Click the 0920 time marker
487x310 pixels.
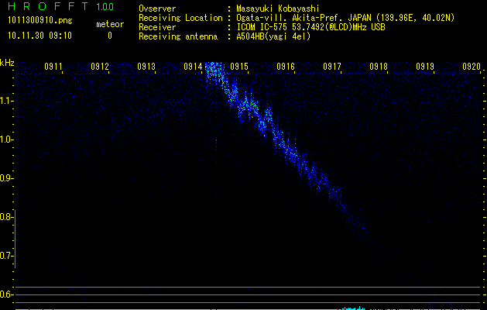[472, 67]
